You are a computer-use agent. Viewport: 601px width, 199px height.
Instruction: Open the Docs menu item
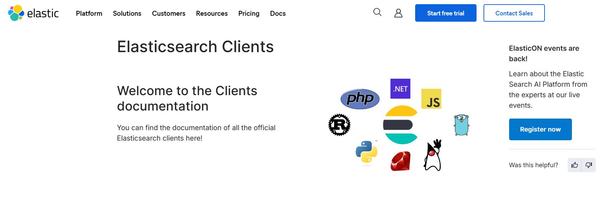(278, 13)
